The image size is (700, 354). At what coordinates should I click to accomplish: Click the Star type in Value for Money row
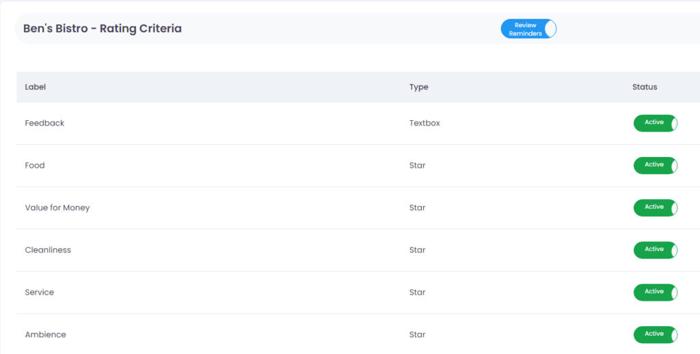click(x=418, y=207)
